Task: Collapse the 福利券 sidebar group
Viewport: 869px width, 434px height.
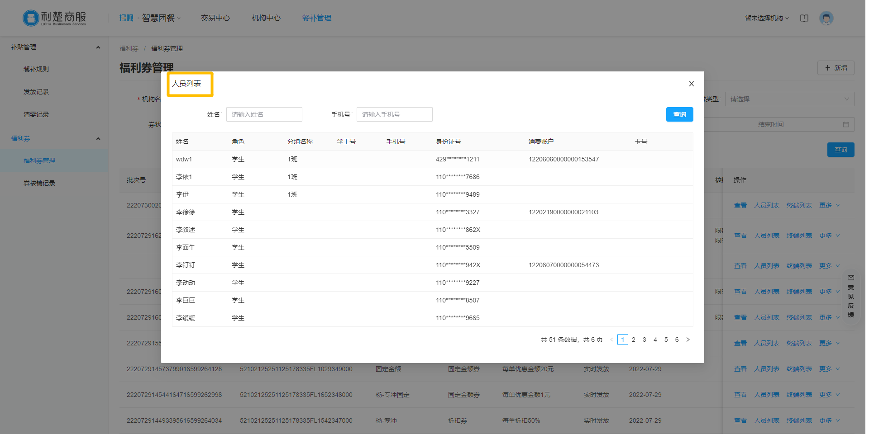Action: click(98, 138)
